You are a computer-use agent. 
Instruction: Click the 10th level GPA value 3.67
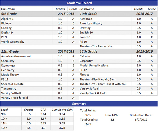[43, 119]
